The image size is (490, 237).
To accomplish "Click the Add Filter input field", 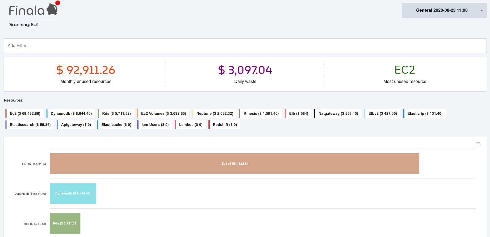I will [x=245, y=46].
